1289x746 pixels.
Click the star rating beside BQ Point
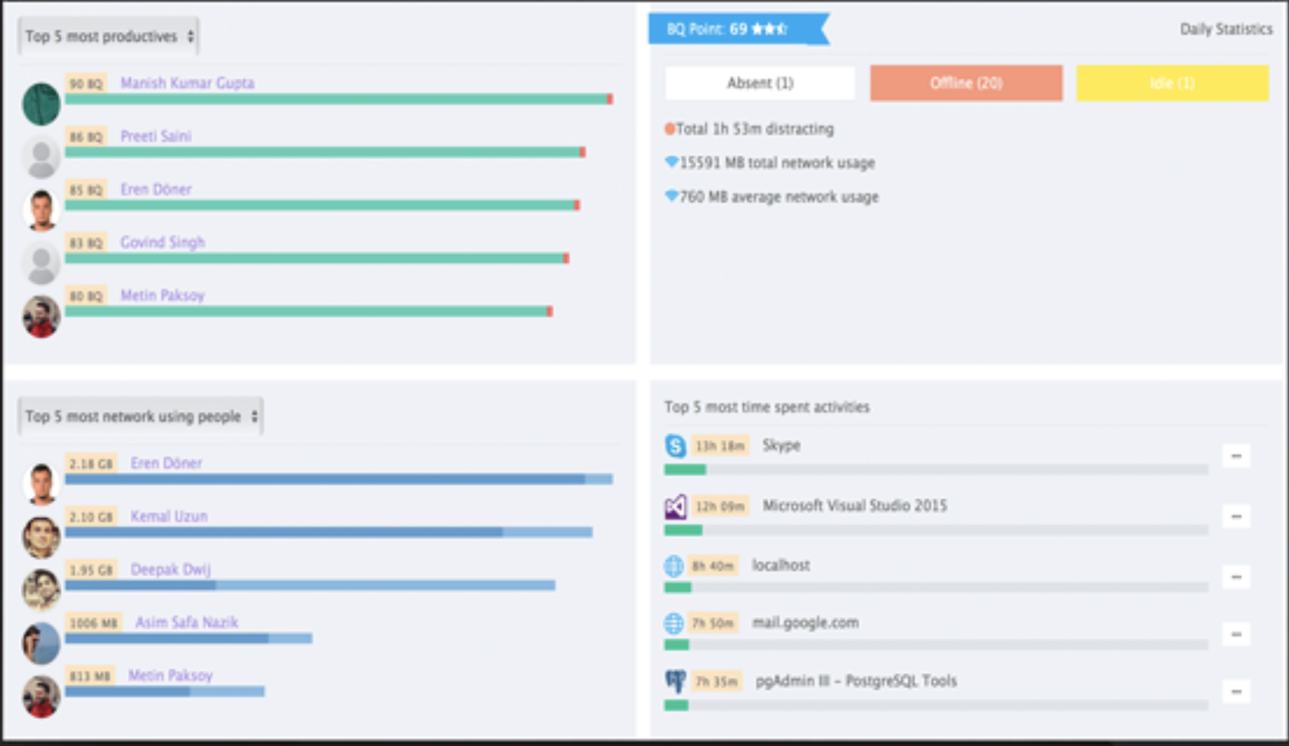771,29
